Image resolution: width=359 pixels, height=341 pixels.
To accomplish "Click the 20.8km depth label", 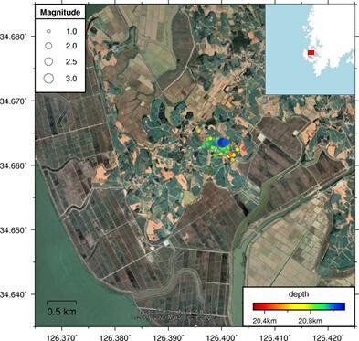I will coord(310,321).
